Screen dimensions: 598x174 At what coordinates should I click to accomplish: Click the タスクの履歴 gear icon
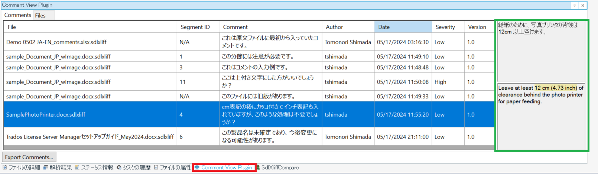click(119, 168)
